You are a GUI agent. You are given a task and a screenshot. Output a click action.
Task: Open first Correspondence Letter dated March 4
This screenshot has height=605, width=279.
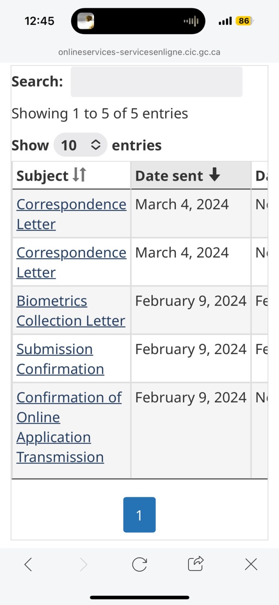click(x=71, y=205)
